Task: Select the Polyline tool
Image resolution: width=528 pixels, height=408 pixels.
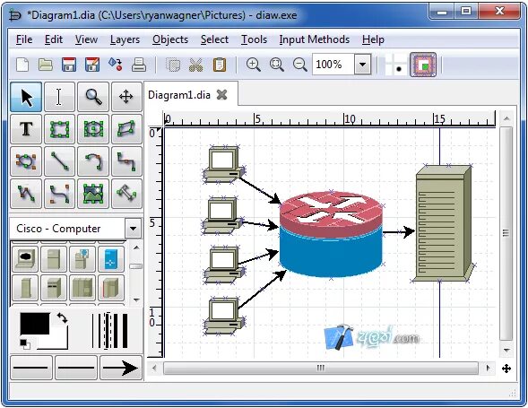Action: pyautogui.click(x=26, y=194)
